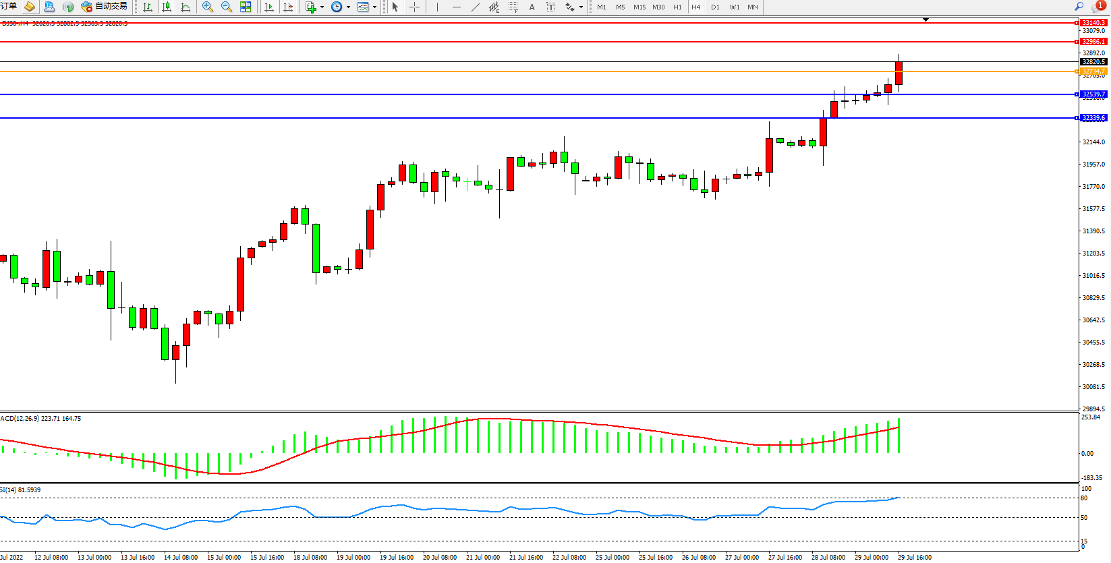Screen dimensions: 1111x563
Task: Open the indicators list dropdown arrow
Action: [x=322, y=7]
